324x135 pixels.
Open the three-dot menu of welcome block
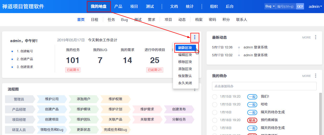click(195, 37)
